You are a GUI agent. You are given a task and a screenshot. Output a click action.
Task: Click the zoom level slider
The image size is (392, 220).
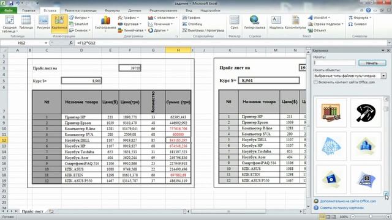tap(371, 217)
